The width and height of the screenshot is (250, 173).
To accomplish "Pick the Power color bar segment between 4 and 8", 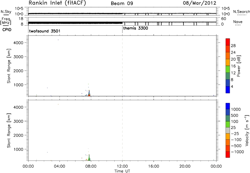I will coord(228,83).
